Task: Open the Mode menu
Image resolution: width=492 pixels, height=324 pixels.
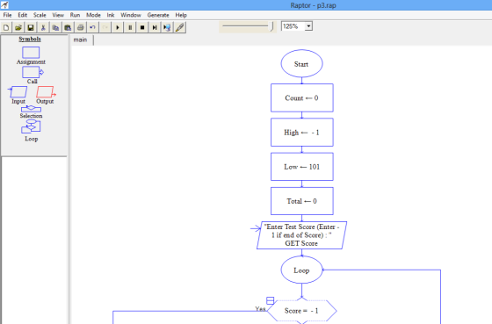Action: click(x=93, y=15)
